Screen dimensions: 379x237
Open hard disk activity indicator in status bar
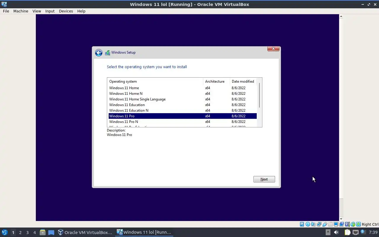[302, 224]
